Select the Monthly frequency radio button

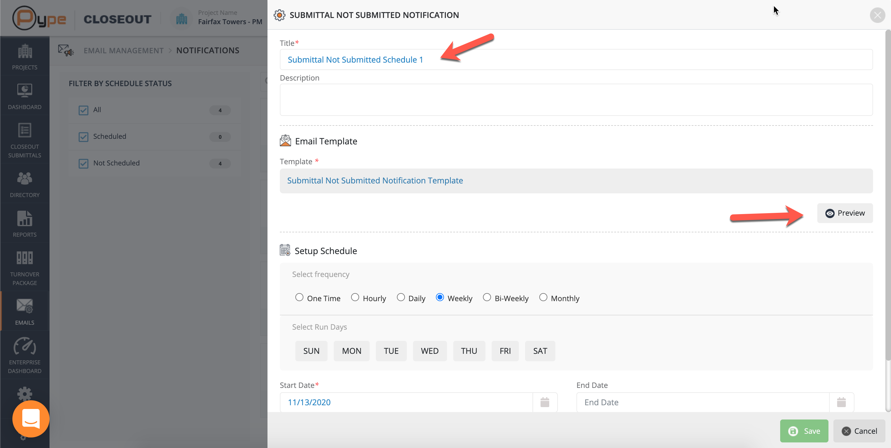(x=543, y=297)
